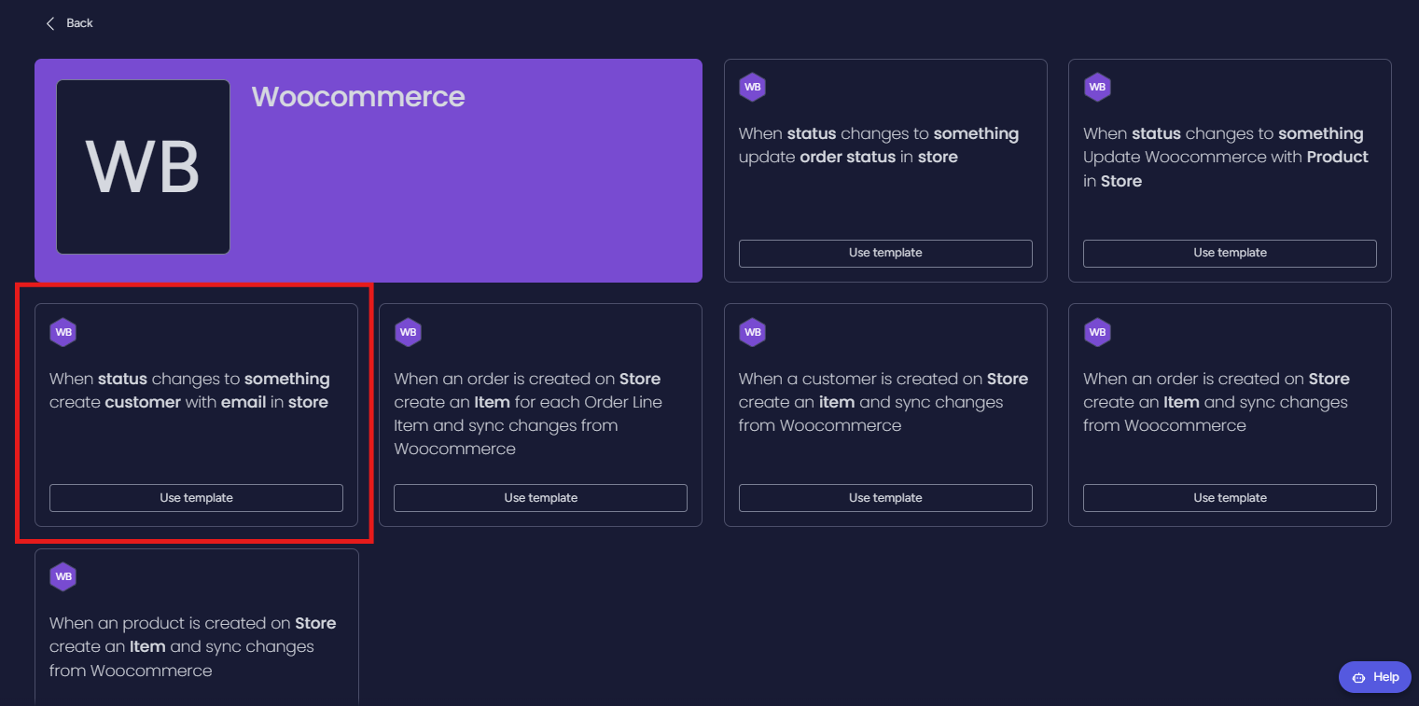
Task: Click the Back chevron arrow icon
Action: (x=50, y=23)
